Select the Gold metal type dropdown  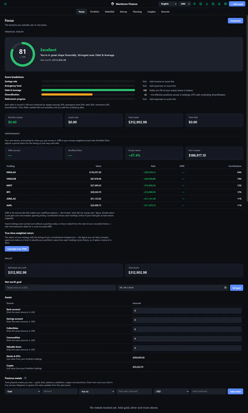click(23, 391)
